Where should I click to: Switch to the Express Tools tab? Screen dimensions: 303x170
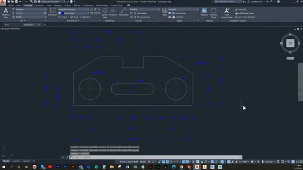pyautogui.click(x=117, y=5)
